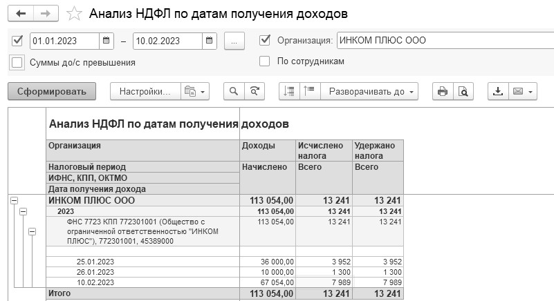
Task: Click income cell 10 000,00
Action: 268,272
